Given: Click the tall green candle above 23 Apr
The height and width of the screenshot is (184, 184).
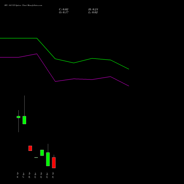Looking at the screenshot, I should click(48, 159).
